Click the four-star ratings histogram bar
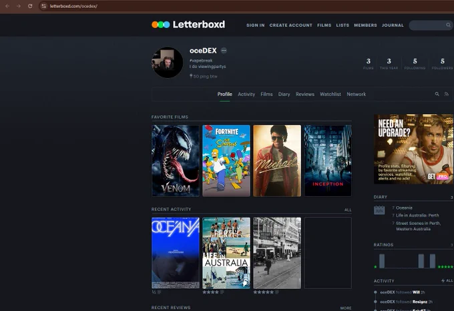 coord(421,261)
